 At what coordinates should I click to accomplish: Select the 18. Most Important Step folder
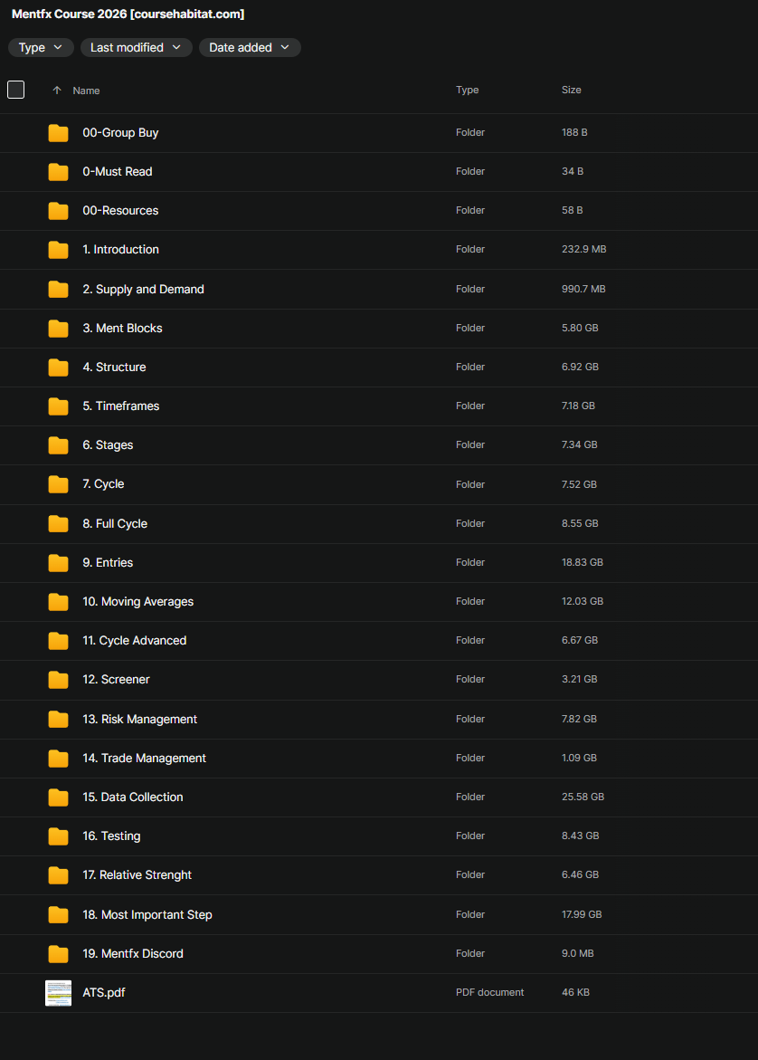point(147,915)
